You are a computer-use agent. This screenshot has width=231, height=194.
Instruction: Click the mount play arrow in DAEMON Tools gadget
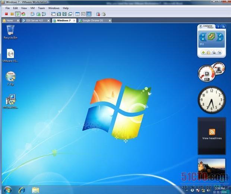pyautogui.click(x=203, y=35)
